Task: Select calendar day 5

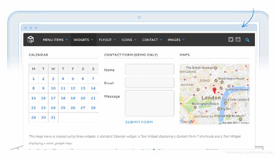Action: [x=73, y=79]
